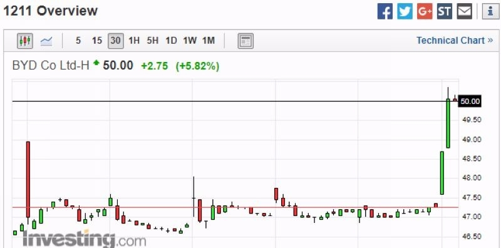Select the 5H interval
501x248 pixels.
click(153, 41)
